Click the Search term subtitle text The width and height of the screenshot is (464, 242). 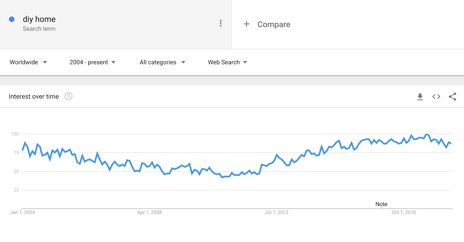[x=39, y=29]
